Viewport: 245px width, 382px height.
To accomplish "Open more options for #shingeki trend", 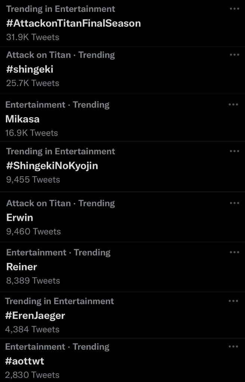I will pos(234,55).
